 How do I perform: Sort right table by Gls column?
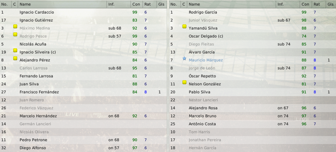(x=331, y=4)
